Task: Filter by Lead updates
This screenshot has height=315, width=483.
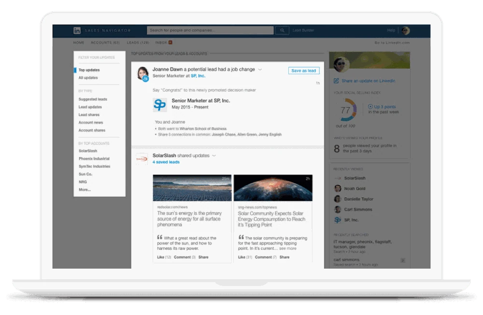Action: pyautogui.click(x=90, y=107)
